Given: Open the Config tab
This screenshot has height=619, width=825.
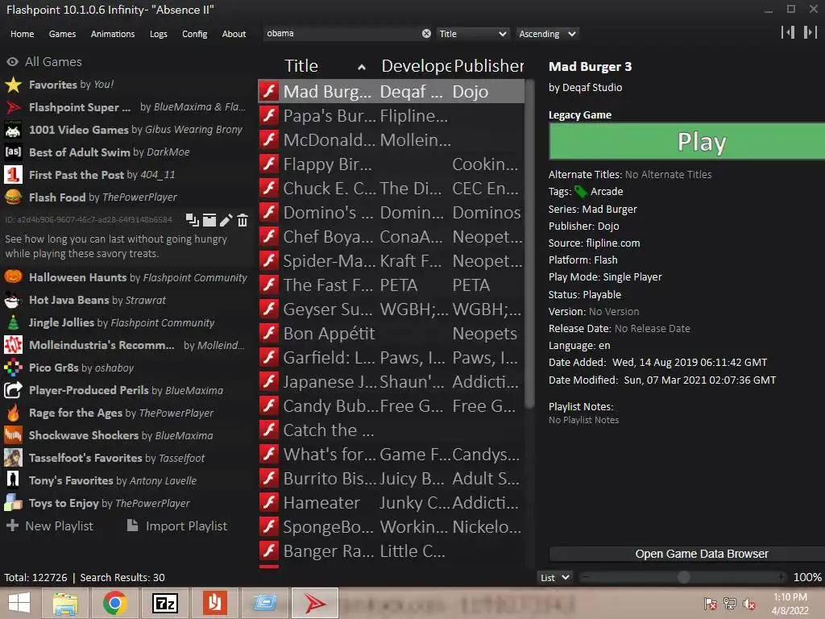Looking at the screenshot, I should click(195, 34).
